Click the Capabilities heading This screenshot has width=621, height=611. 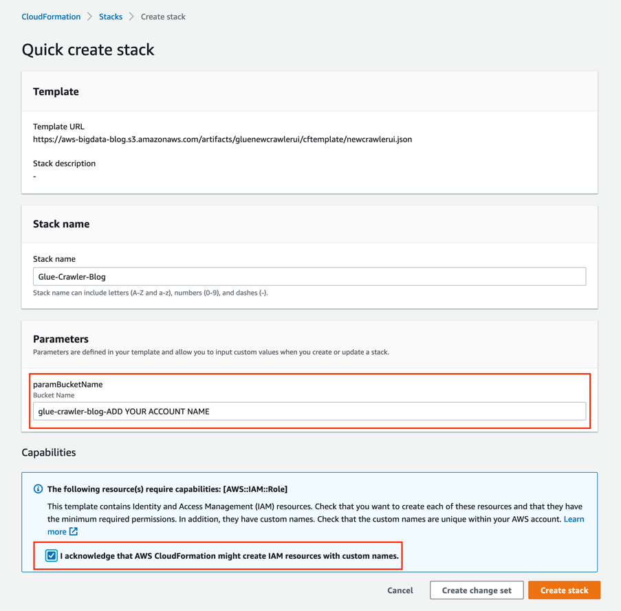tap(49, 452)
